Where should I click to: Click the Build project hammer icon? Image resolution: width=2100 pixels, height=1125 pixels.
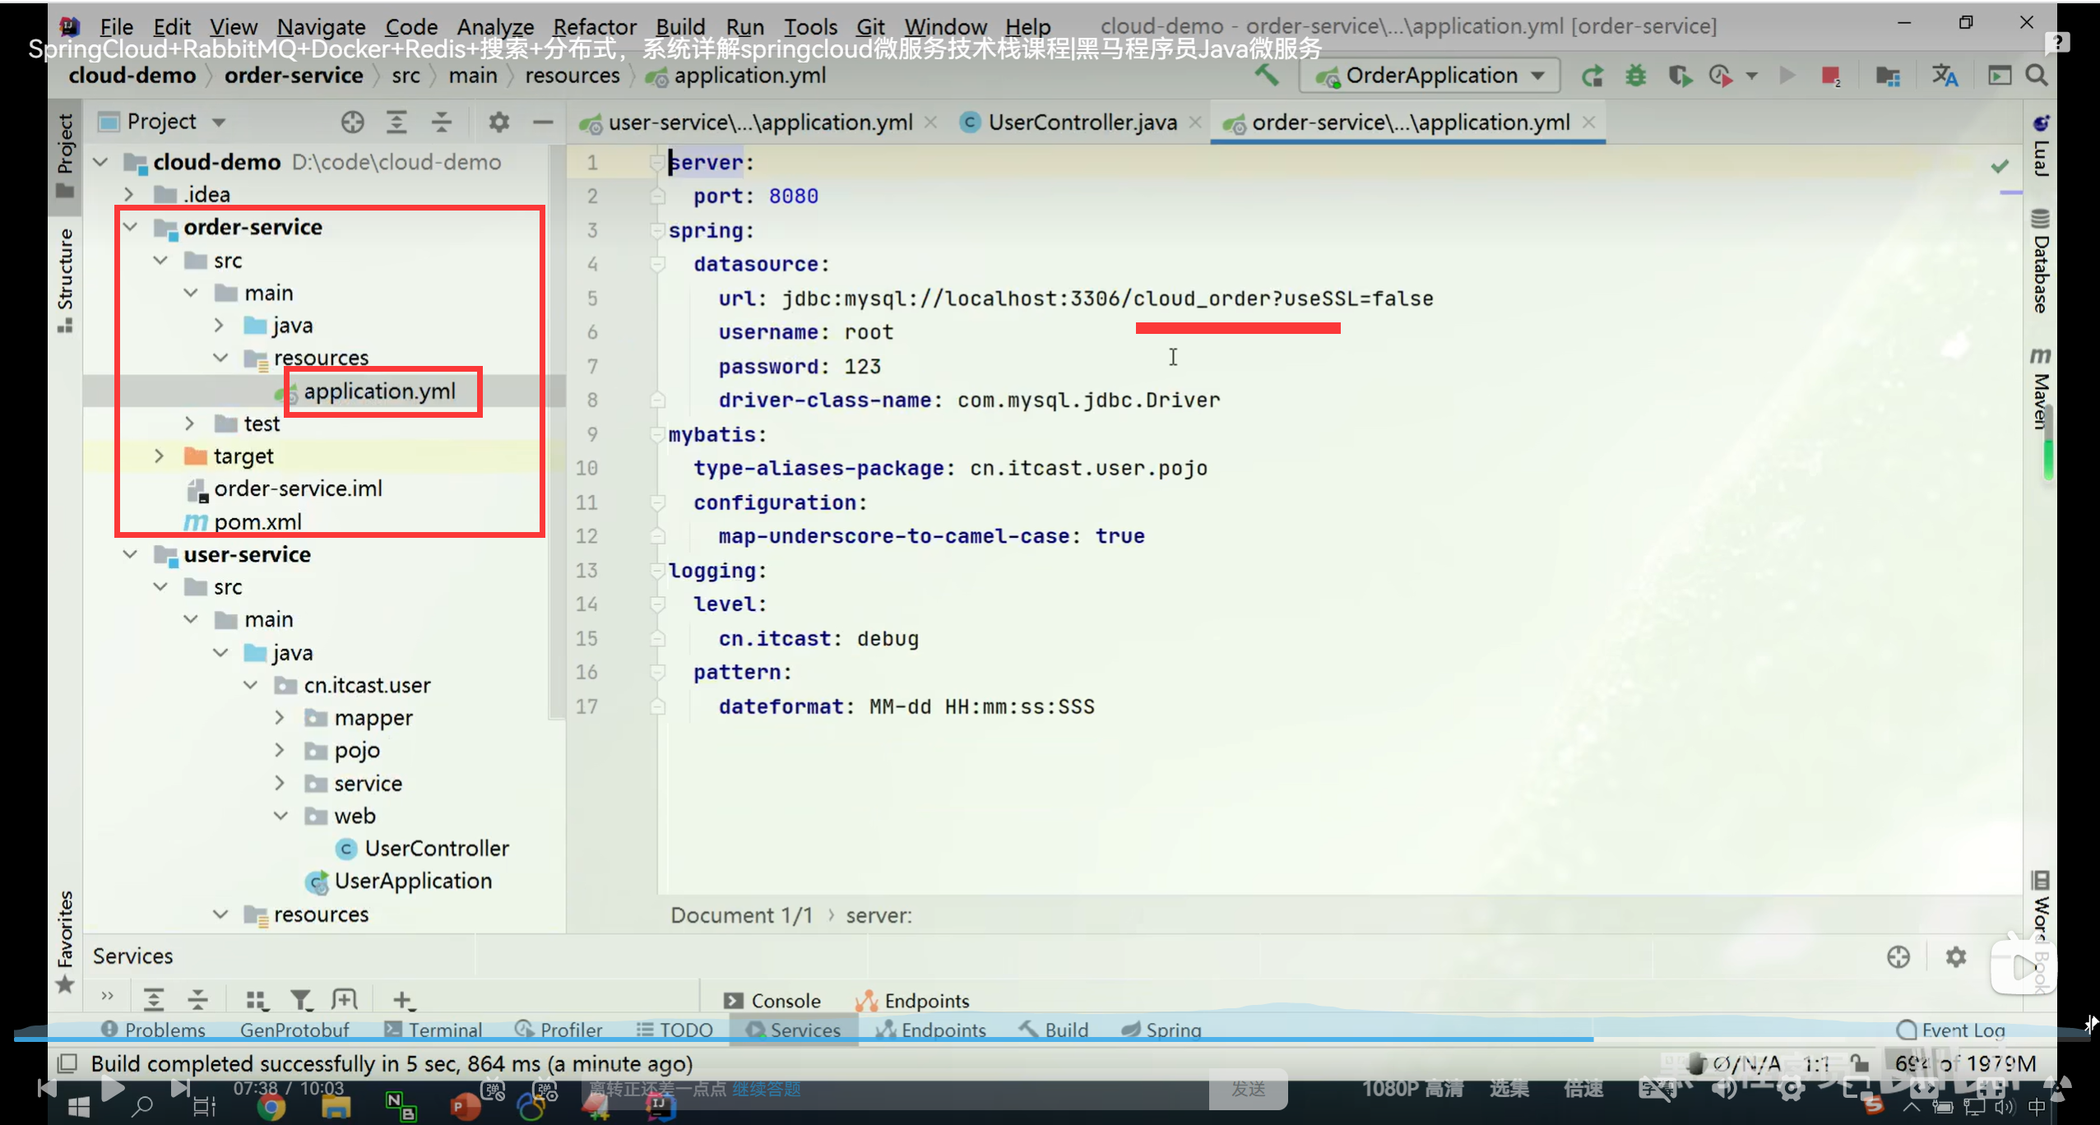point(1267,76)
